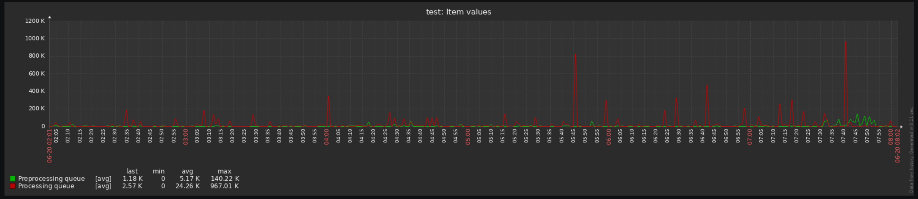
Task: Click the red Processing queue color swatch
Action: coord(13,186)
